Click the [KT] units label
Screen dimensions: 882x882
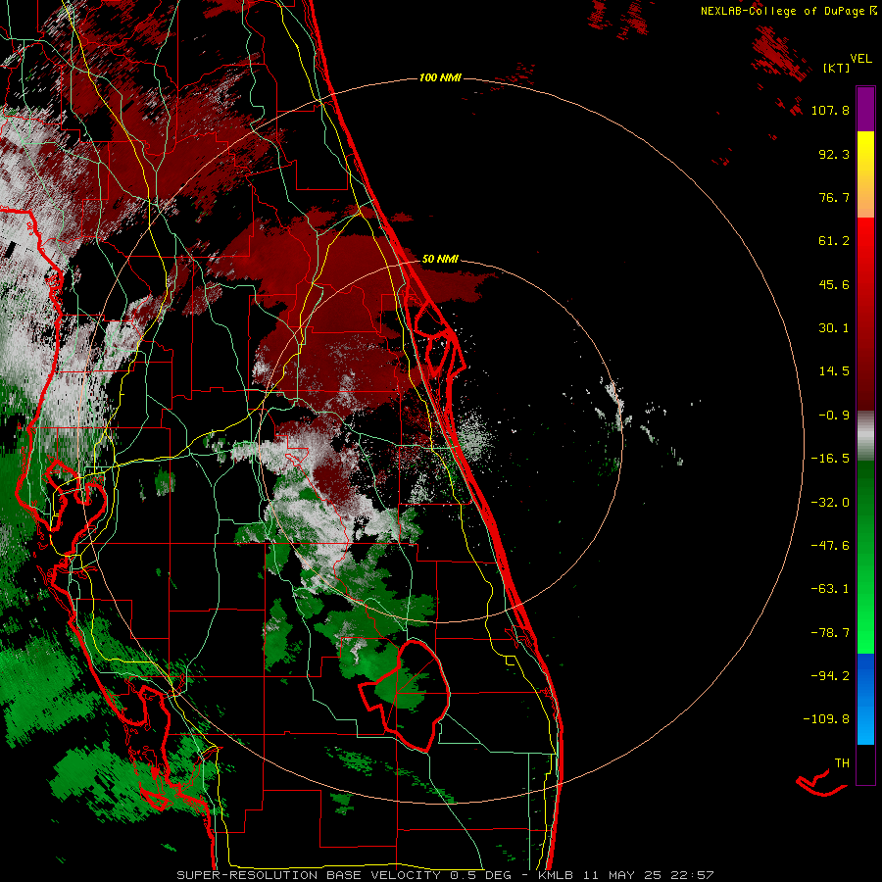click(x=836, y=68)
